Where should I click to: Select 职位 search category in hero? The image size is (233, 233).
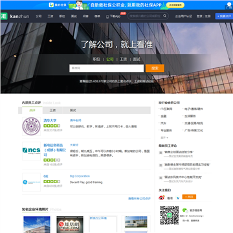pyautogui.click(x=96, y=60)
